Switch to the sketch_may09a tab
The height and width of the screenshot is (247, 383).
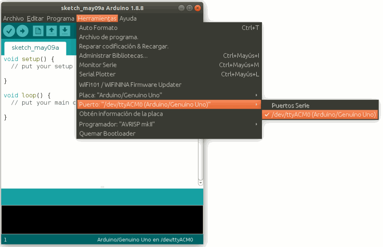tap(35, 48)
